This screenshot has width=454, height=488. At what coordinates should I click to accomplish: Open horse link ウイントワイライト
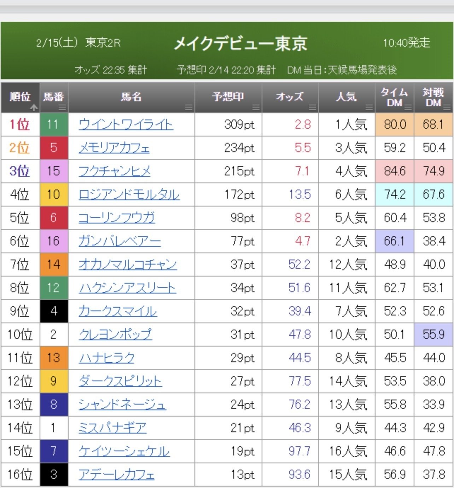(x=126, y=124)
